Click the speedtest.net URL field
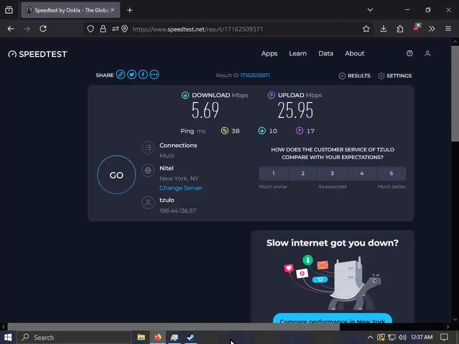Viewport: 459px width, 344px height. (198, 29)
